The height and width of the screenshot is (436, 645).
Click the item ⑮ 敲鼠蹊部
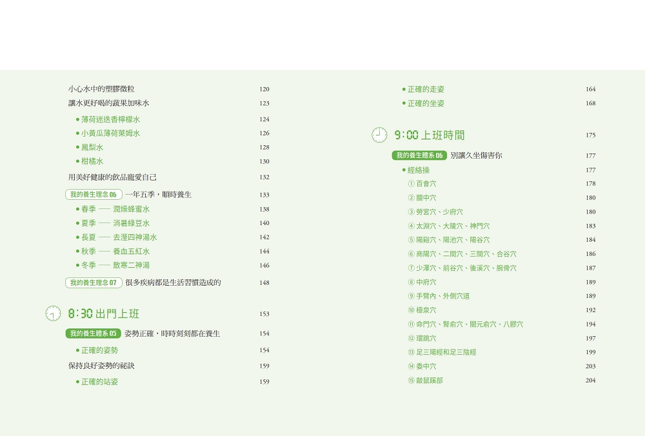(x=425, y=381)
